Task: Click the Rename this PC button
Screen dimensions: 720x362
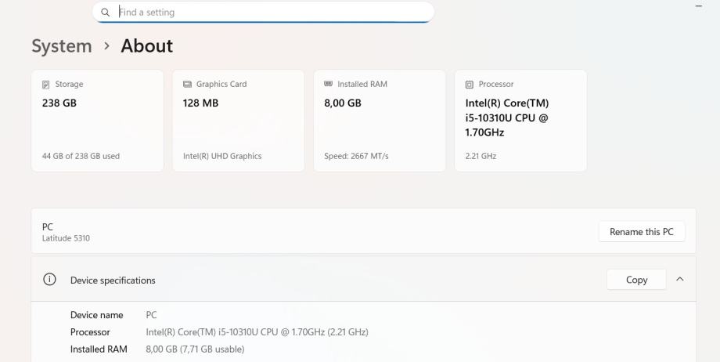Action: 641,232
